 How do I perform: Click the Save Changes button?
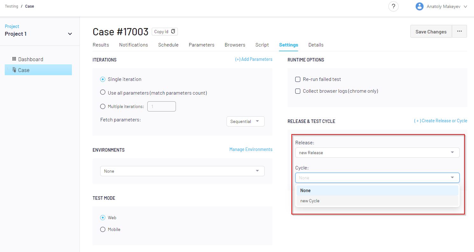point(431,32)
